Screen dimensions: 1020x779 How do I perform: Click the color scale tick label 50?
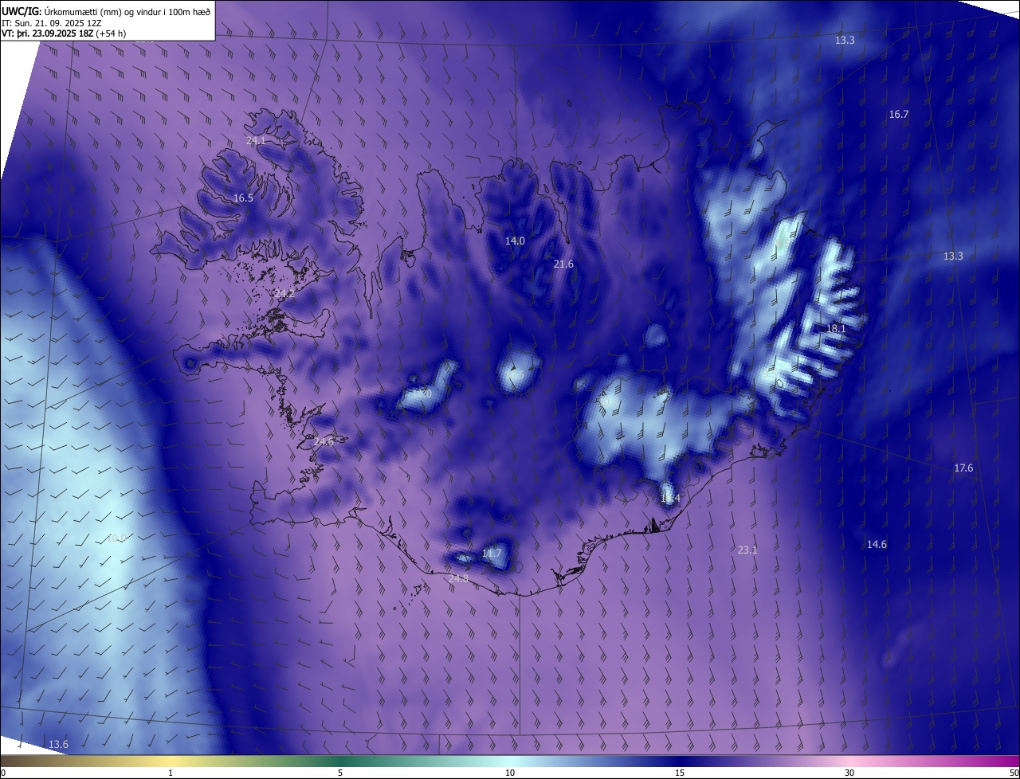1014,773
